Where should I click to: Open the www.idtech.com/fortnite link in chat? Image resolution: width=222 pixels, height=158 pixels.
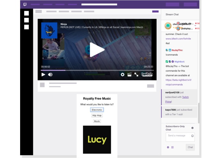pos(178,39)
